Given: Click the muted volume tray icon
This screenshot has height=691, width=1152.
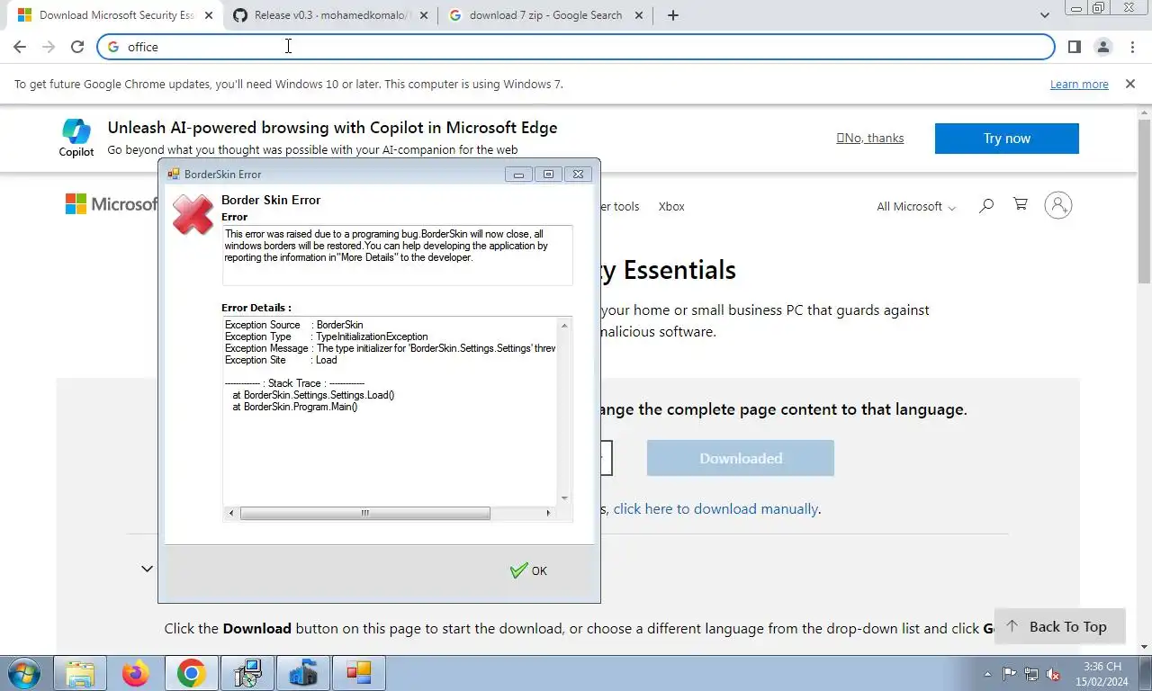Looking at the screenshot, I should (1053, 674).
